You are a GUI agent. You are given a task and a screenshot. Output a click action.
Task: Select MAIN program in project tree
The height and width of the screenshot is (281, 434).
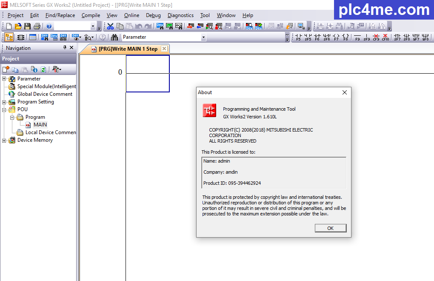pos(40,125)
